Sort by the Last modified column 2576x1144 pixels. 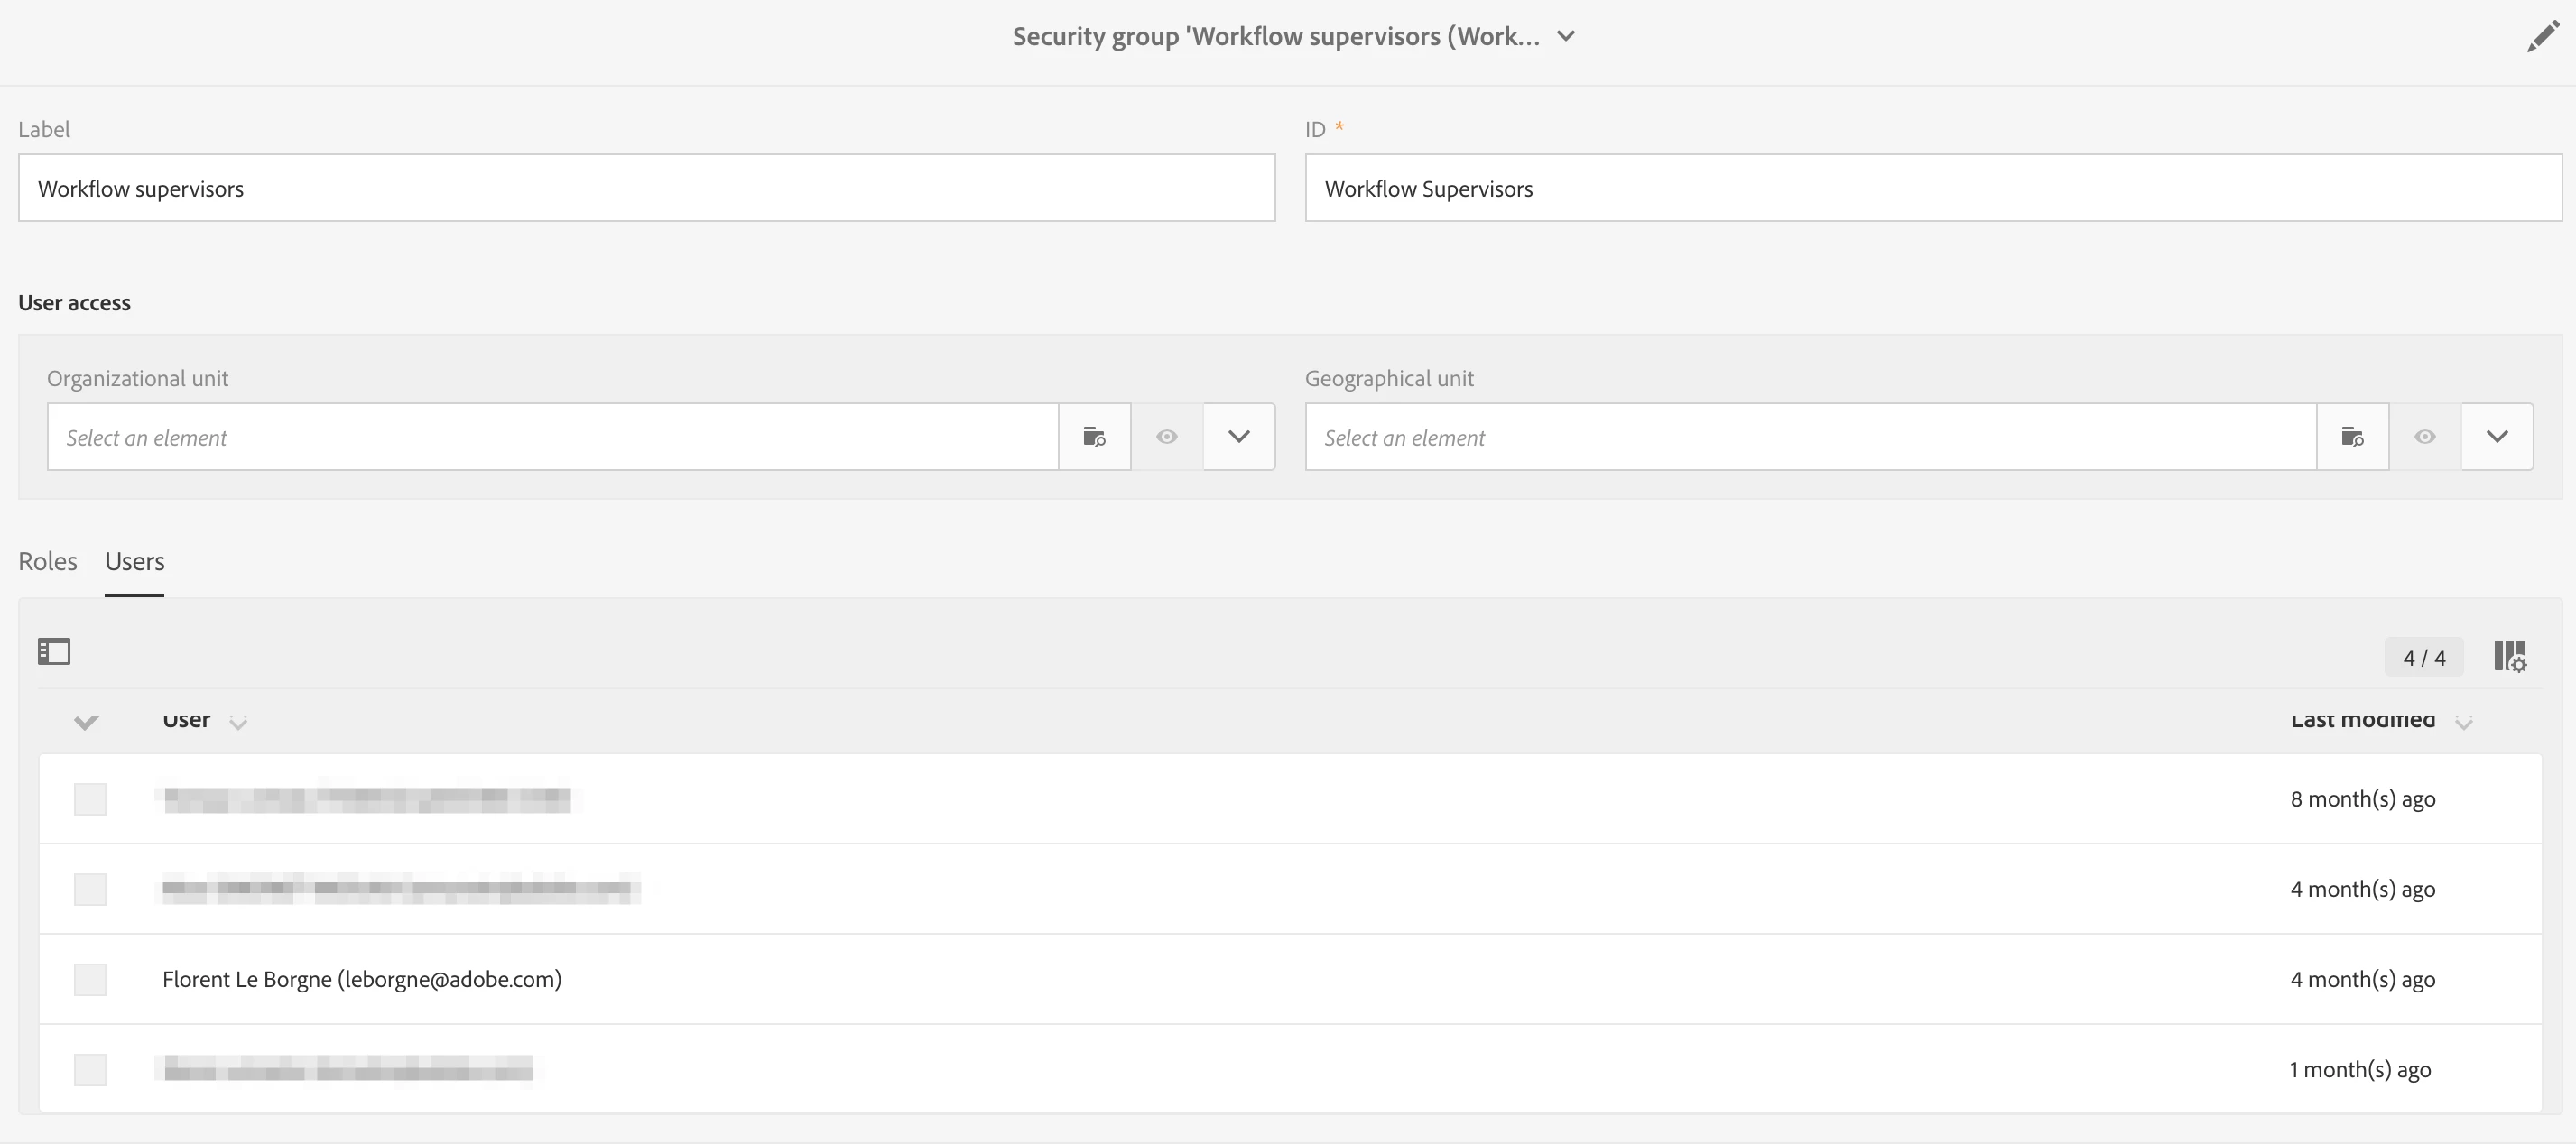(2362, 721)
